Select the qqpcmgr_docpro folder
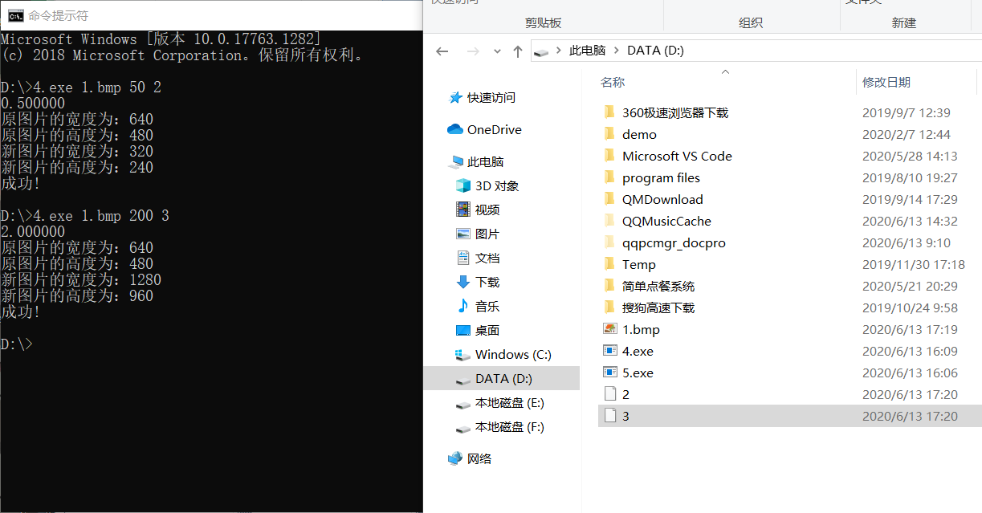 click(x=674, y=242)
